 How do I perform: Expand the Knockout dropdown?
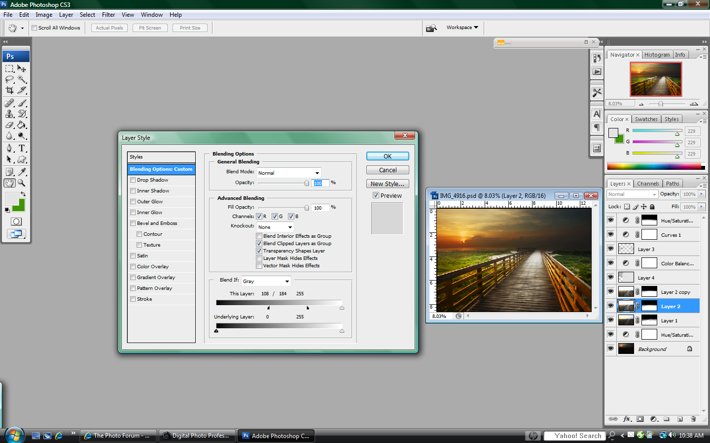pyautogui.click(x=275, y=227)
